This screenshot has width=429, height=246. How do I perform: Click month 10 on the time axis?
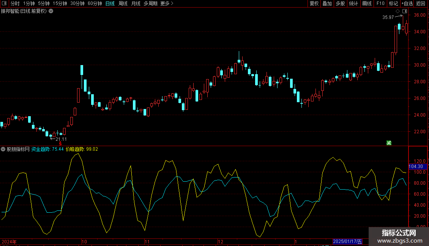click(x=84, y=241)
